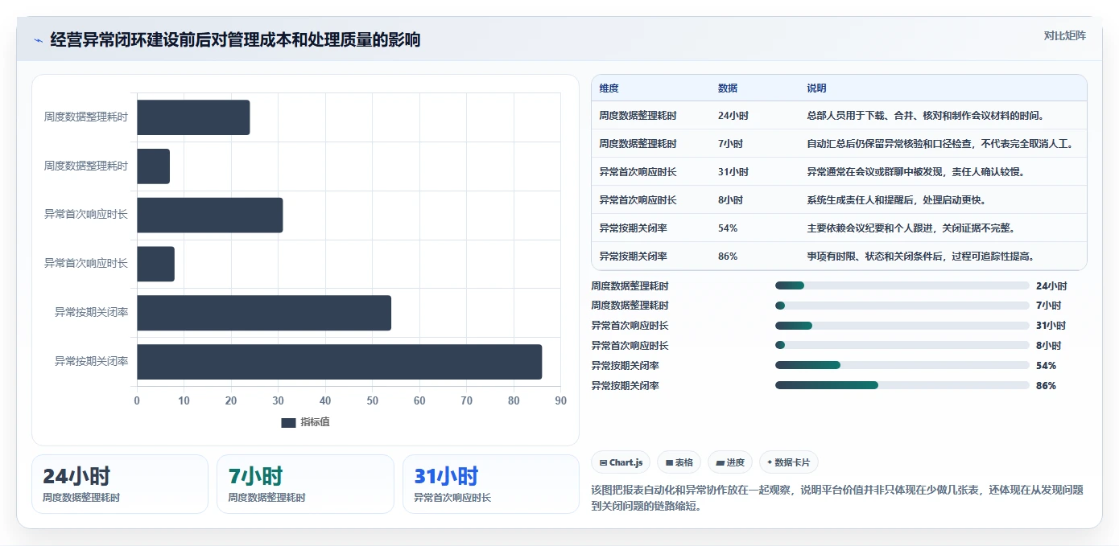Click the 指标值 legend text
The width and height of the screenshot is (1119, 546).
pyautogui.click(x=315, y=423)
